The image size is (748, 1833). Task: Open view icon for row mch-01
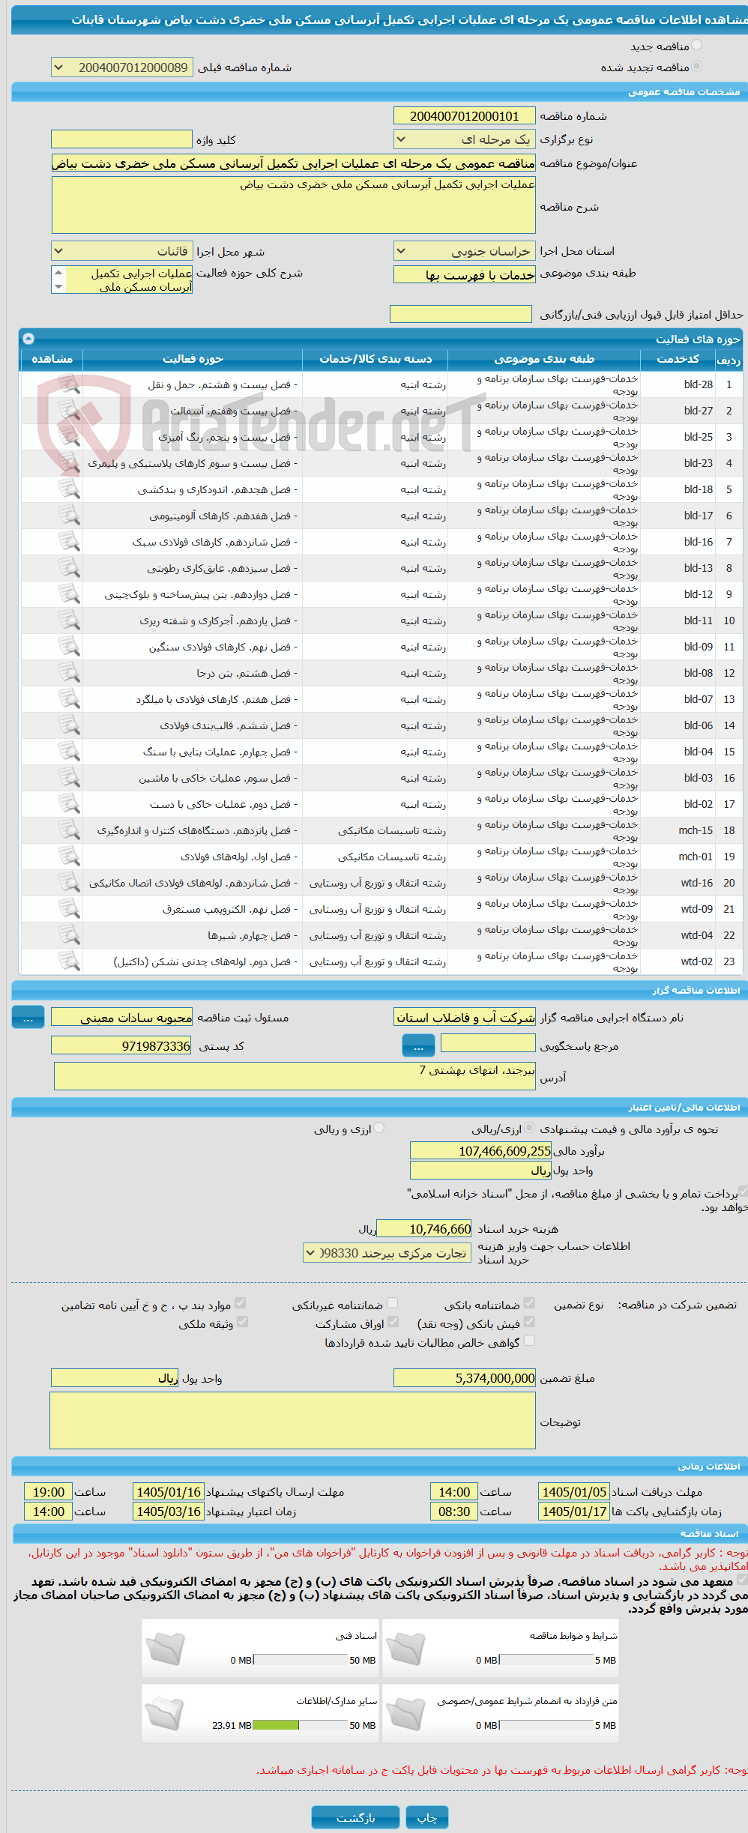(x=69, y=857)
